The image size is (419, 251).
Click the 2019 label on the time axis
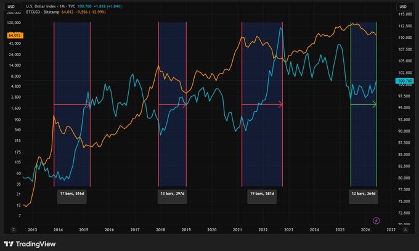point(186,230)
